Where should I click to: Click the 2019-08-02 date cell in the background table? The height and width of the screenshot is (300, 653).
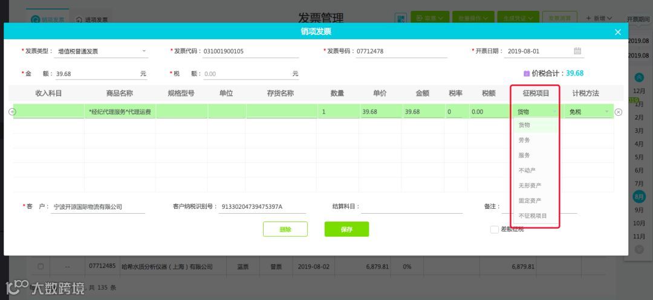(x=314, y=267)
